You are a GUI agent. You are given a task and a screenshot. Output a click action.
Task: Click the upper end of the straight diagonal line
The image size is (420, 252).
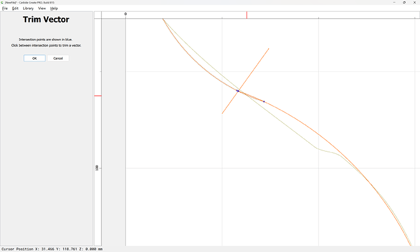[x=268, y=49]
